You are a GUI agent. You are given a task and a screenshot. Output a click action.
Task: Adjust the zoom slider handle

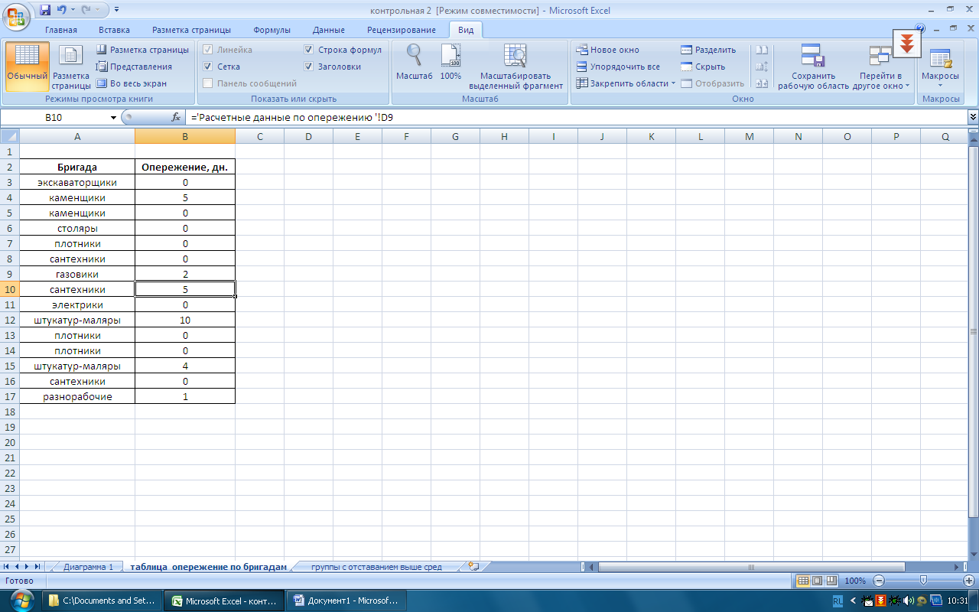click(923, 581)
